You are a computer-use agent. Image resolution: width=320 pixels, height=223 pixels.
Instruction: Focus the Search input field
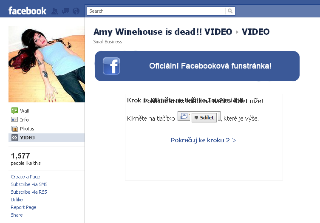point(156,11)
